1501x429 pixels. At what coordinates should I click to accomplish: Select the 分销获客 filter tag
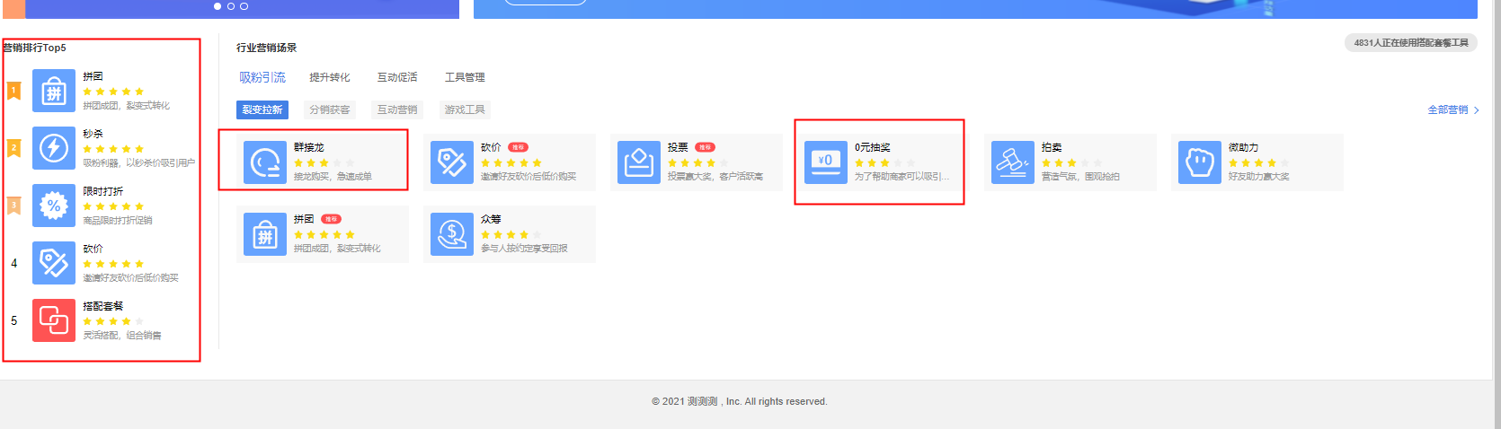coord(330,109)
